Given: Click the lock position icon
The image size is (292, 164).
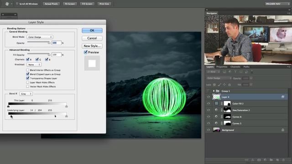Looking at the screenshot, I should click(224, 85).
